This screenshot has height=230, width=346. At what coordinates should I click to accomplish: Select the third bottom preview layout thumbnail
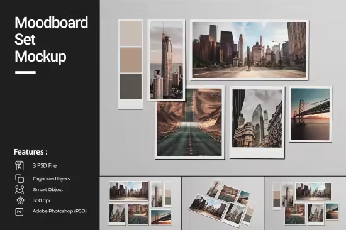305,203
